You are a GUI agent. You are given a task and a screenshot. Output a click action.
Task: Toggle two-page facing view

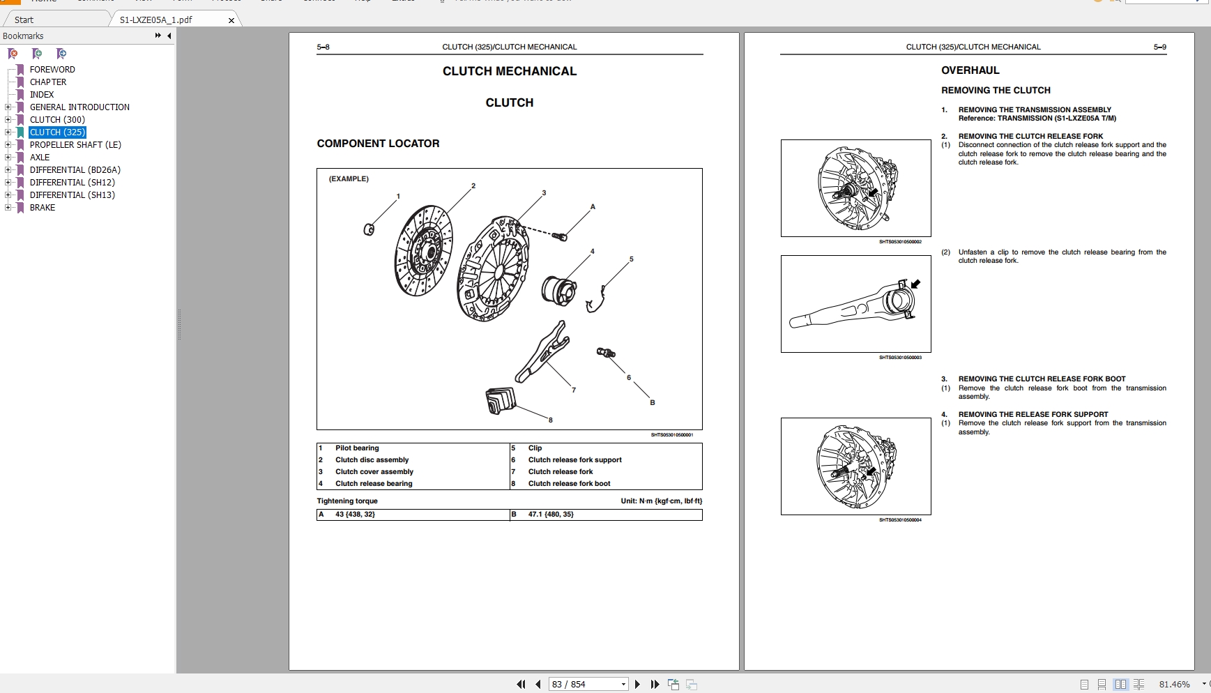coord(1120,685)
